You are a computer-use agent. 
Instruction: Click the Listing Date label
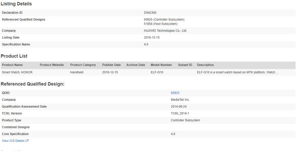tap(11, 38)
